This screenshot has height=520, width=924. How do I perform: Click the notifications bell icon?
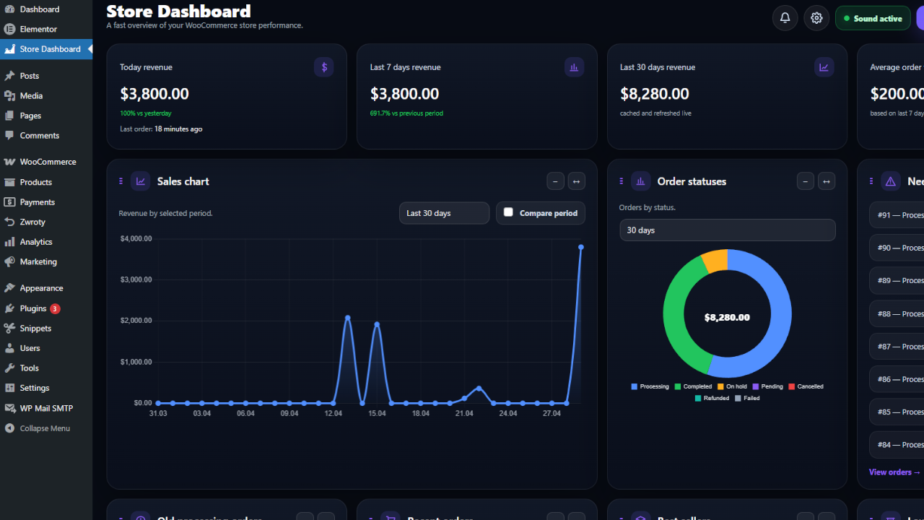[785, 18]
